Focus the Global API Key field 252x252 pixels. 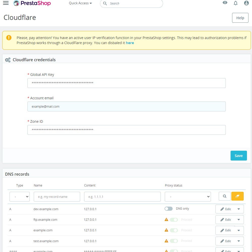(127, 83)
